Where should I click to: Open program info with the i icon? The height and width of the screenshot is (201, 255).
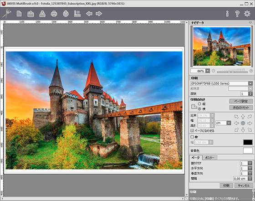pyautogui.click(x=227, y=14)
